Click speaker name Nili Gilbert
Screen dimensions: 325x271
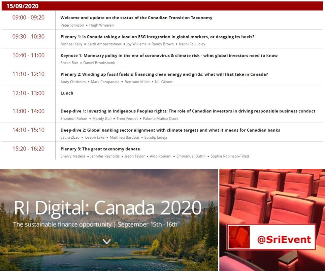[x=164, y=82]
